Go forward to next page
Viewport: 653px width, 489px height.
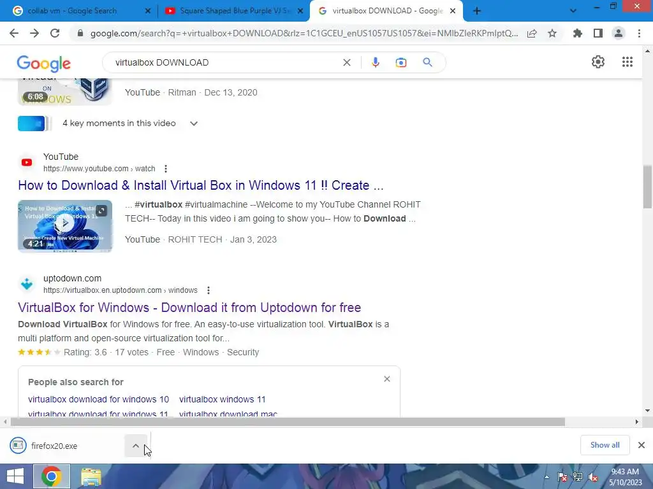click(34, 33)
